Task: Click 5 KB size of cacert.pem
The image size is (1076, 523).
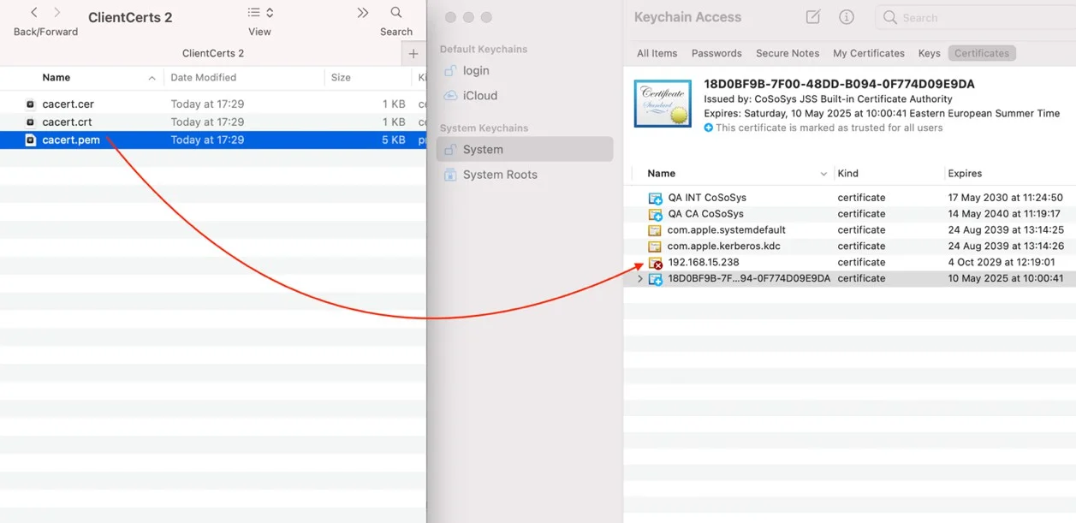Action: coord(394,140)
